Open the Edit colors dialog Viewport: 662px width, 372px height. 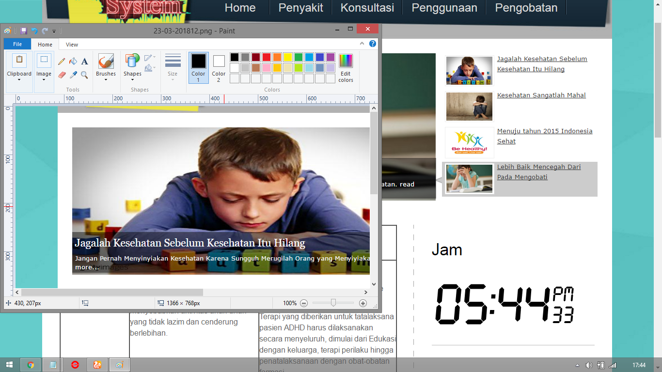[346, 67]
